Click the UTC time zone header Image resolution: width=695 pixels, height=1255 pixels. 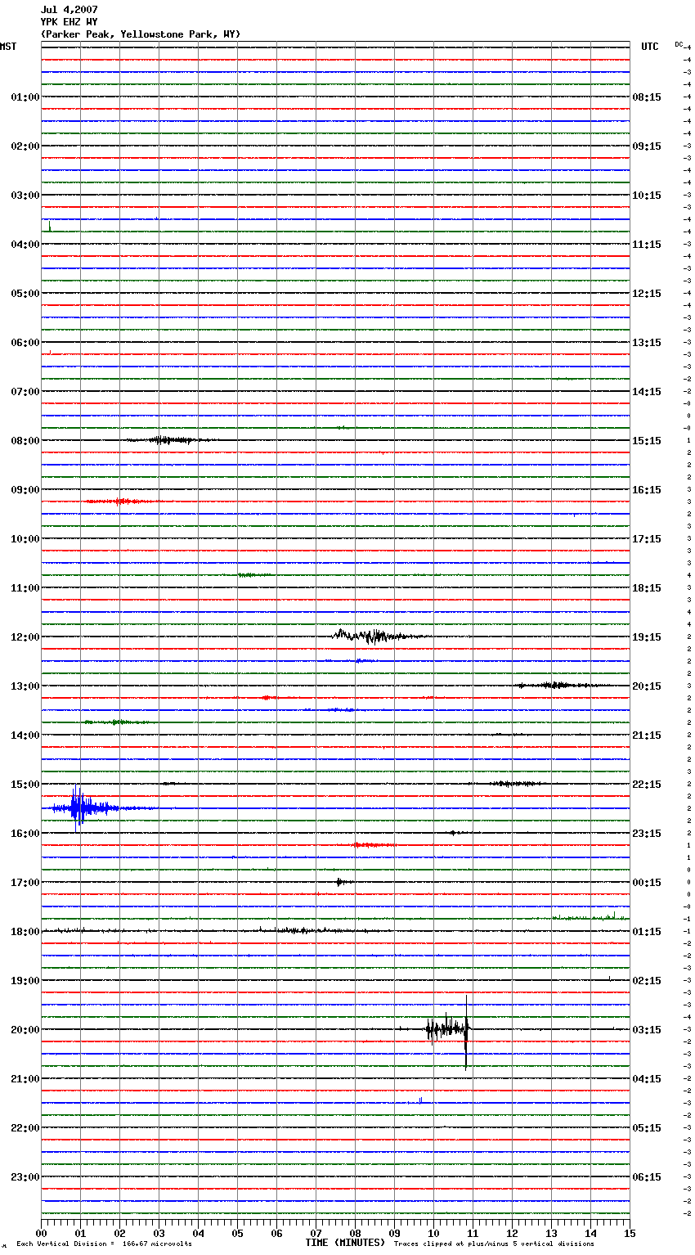(x=650, y=47)
